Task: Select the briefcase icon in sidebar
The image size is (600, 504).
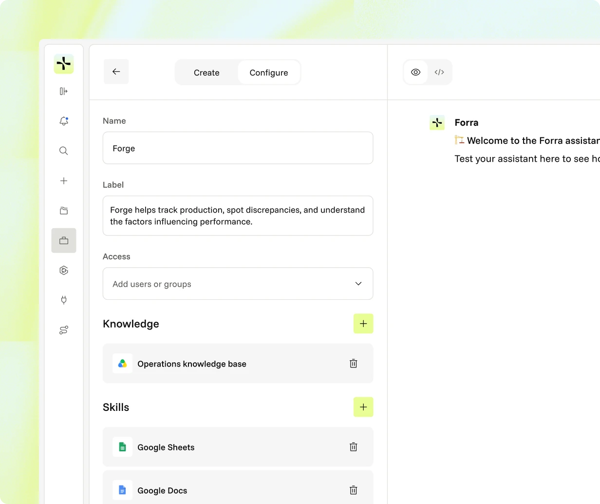Action: tap(64, 240)
